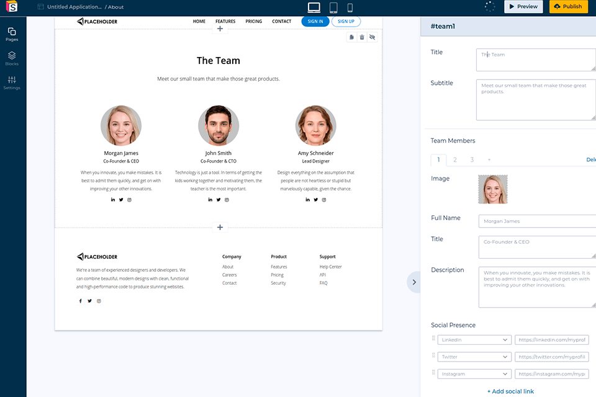Click the Twitter URL input field

(552, 357)
